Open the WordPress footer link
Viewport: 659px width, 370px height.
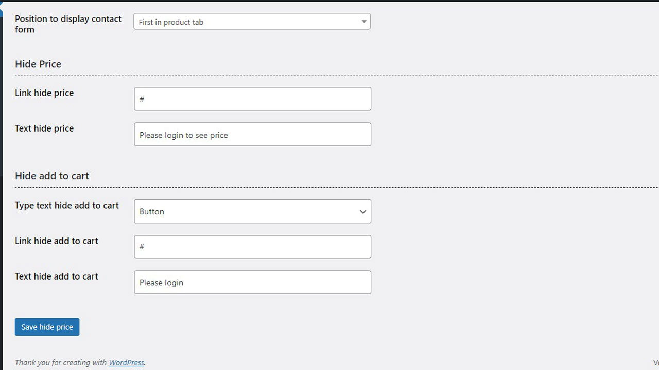pos(126,363)
